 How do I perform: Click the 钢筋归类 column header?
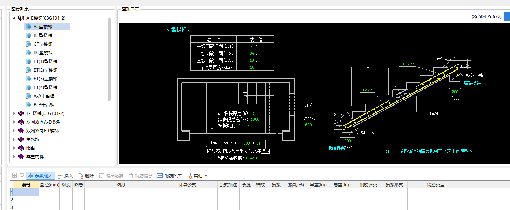click(368, 184)
